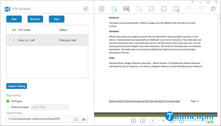Click the Hobo: heading in preview
Viewport: 221px width, 126px height.
pos(112,58)
